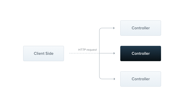Click arrowhead pointing to dark Controller
The image size is (186, 107).
[114, 53]
